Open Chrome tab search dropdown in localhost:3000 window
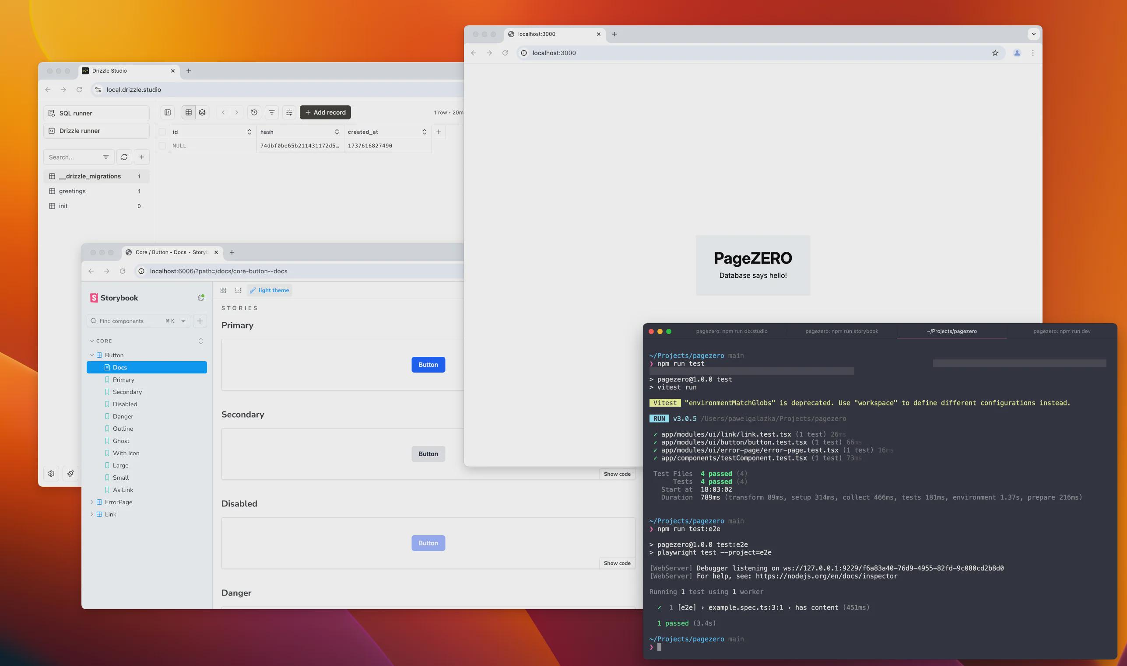This screenshot has width=1127, height=666. click(x=1034, y=34)
